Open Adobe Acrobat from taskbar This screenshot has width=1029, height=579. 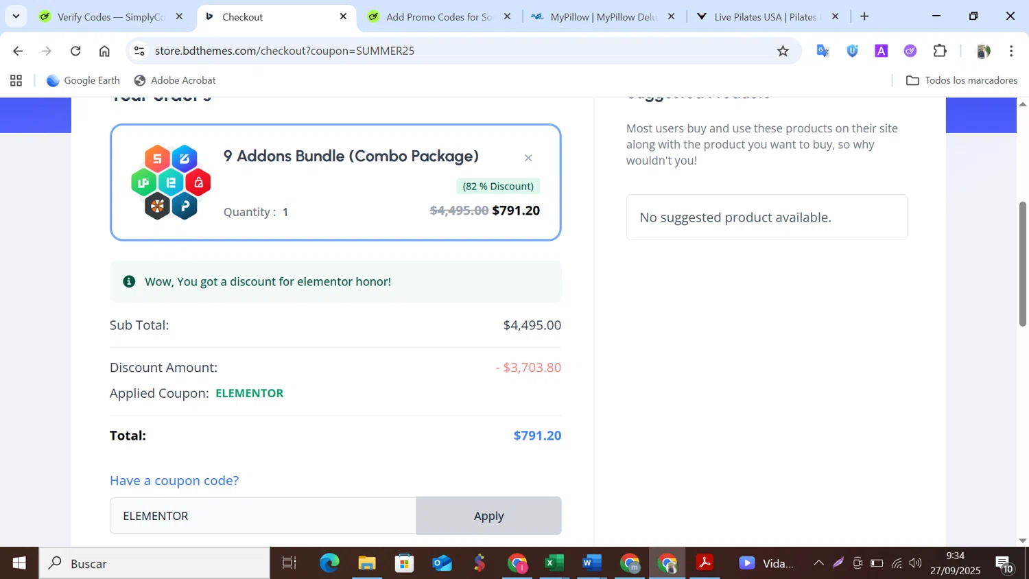click(x=705, y=563)
